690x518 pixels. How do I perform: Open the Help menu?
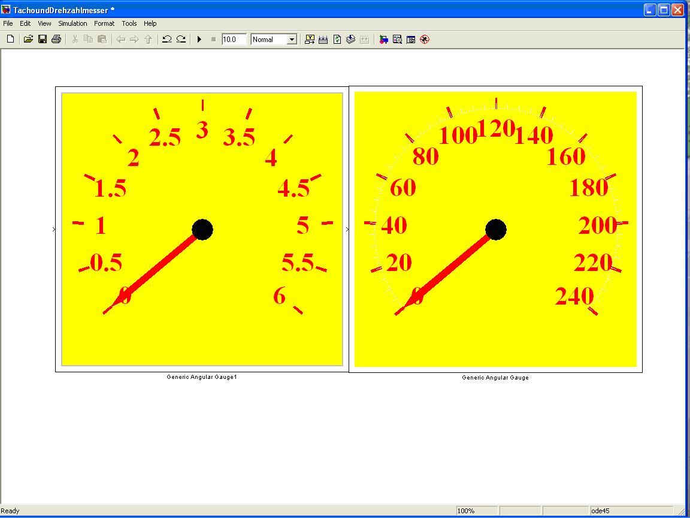coord(150,23)
